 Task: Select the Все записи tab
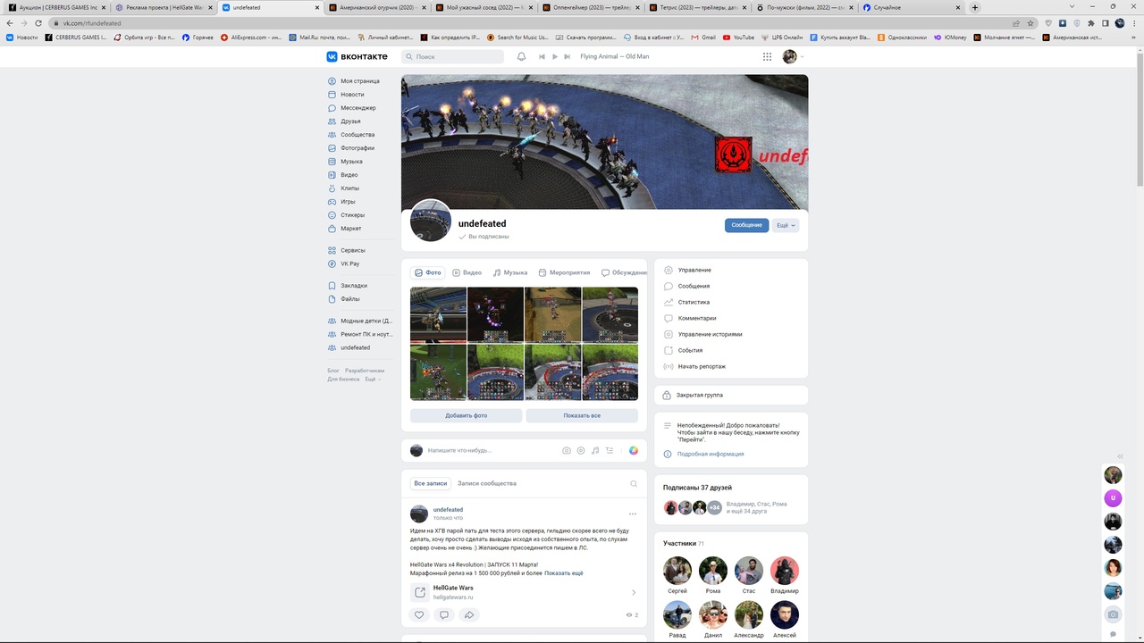click(430, 483)
